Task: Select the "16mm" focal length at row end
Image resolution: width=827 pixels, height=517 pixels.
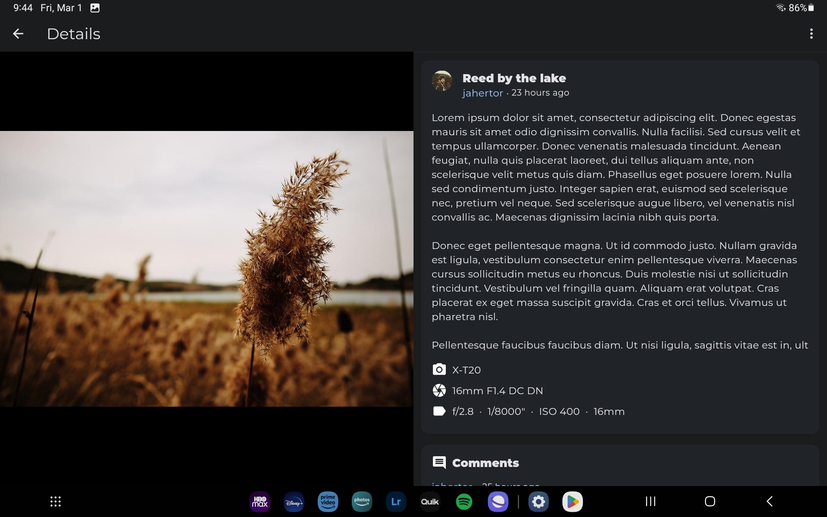Action: tap(609, 411)
